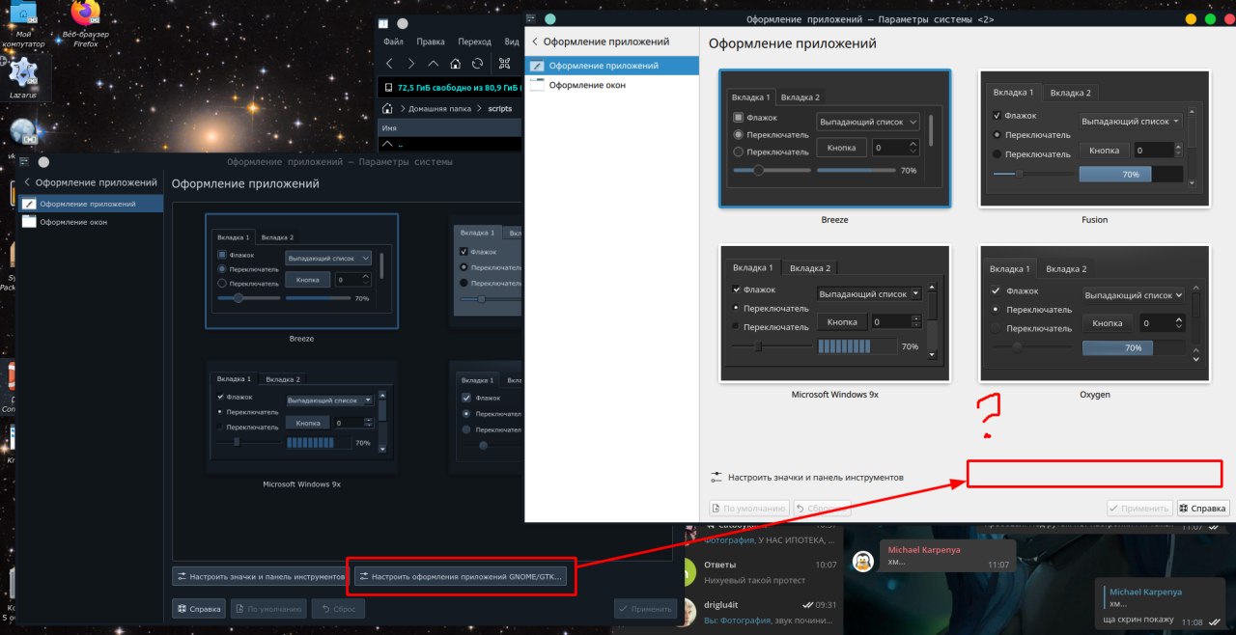The image size is (1236, 635).
Task: Go forward in the file manager toolbar
Action: click(x=411, y=64)
